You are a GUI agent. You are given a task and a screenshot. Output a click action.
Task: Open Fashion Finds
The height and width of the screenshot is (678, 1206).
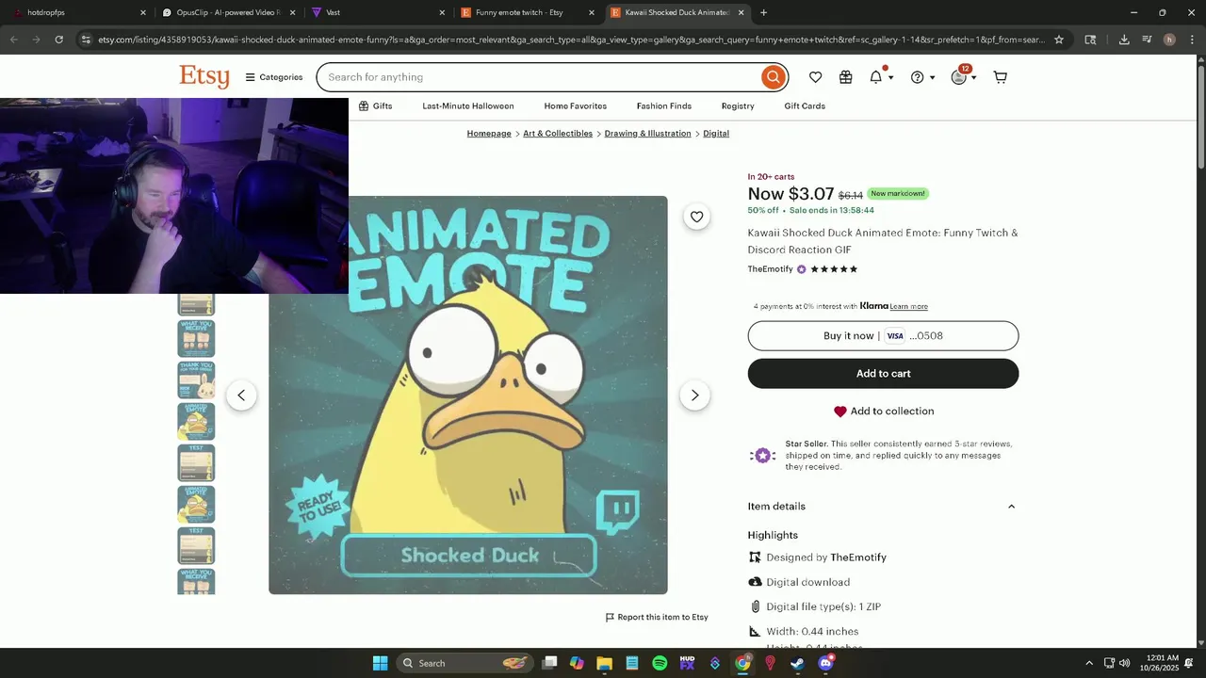point(663,106)
